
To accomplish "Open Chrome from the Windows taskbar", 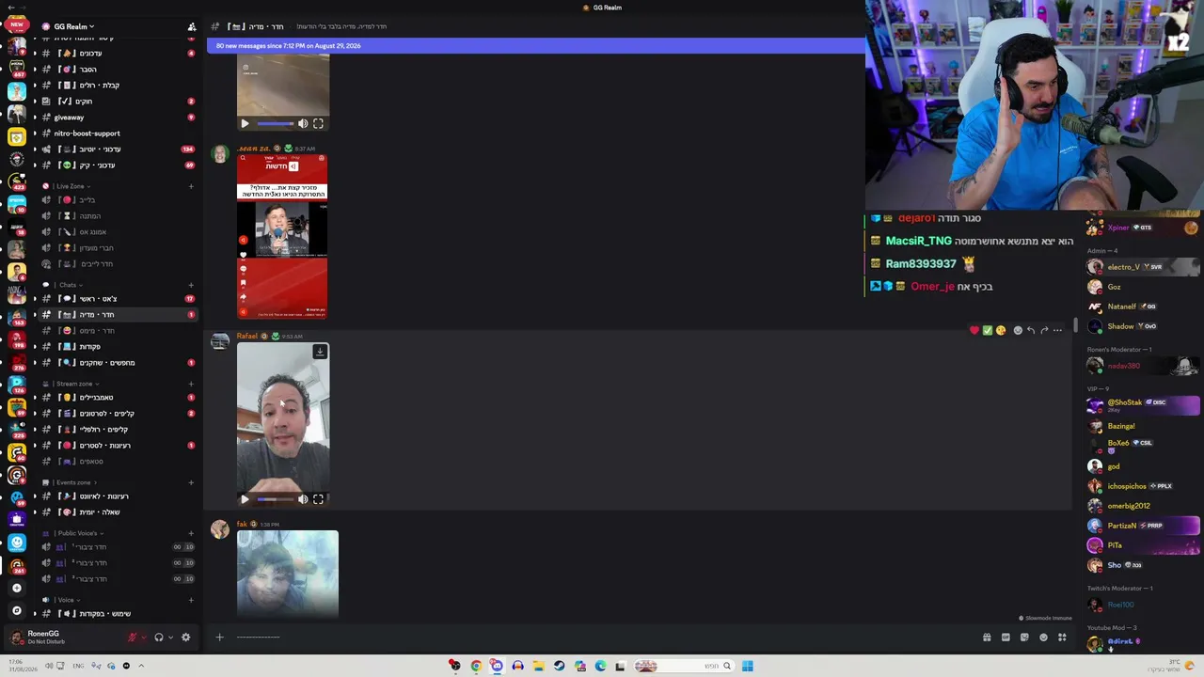I will click(476, 666).
